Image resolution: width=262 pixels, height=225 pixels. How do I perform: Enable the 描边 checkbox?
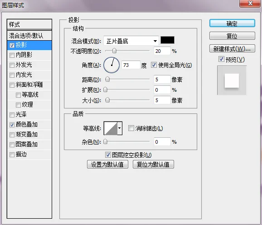[x=12, y=155]
